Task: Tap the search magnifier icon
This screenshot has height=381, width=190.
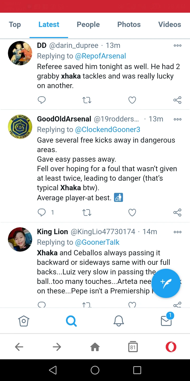Action: [71, 321]
